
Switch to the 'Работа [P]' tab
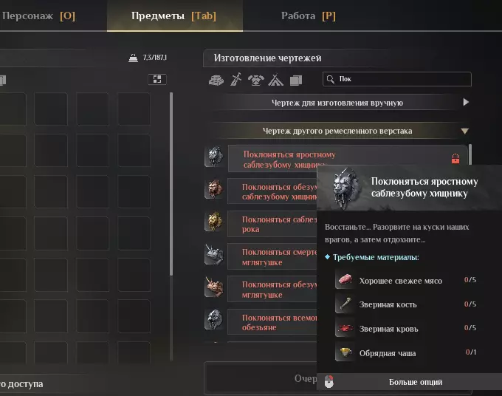point(309,16)
